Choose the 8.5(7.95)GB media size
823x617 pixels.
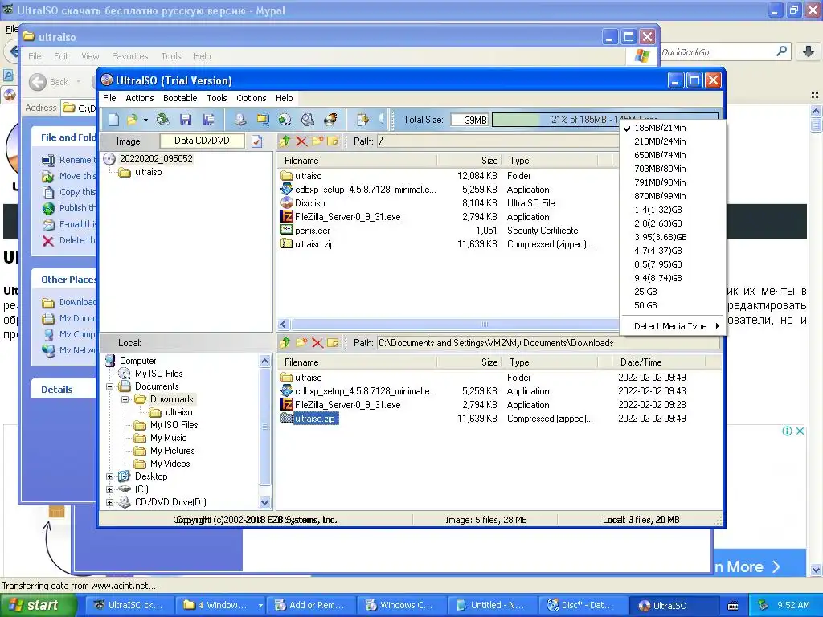click(x=657, y=264)
